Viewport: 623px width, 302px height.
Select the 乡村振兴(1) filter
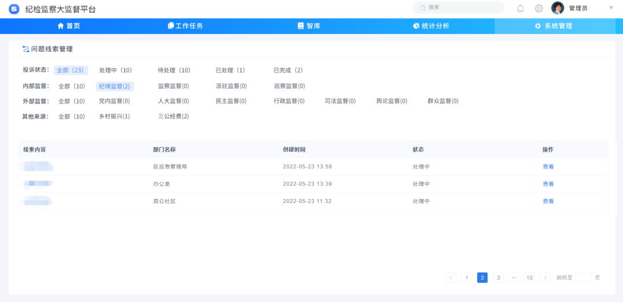click(114, 117)
